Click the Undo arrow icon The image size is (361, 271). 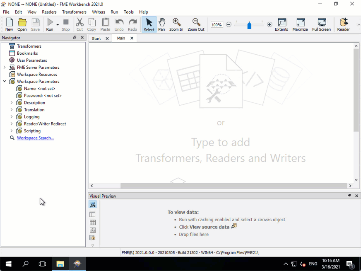click(x=119, y=24)
